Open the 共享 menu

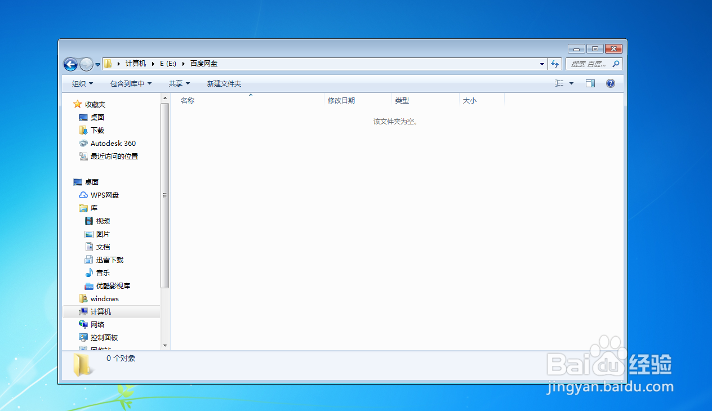click(x=180, y=83)
